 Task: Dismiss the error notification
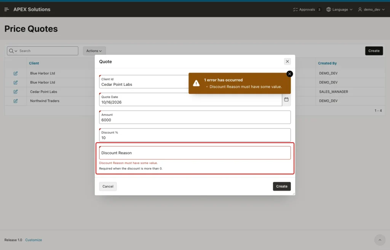click(x=289, y=74)
